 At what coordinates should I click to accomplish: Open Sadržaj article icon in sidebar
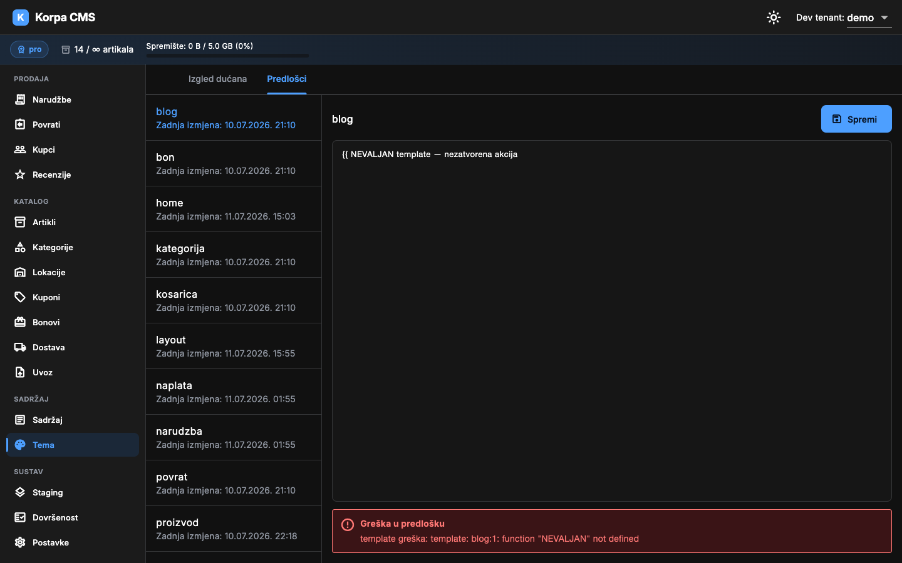click(20, 420)
